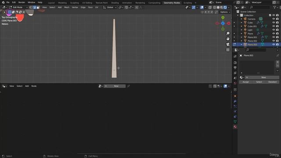This screenshot has width=281, height=158.
Task: Open the node editor View menu
Action: coord(11,86)
